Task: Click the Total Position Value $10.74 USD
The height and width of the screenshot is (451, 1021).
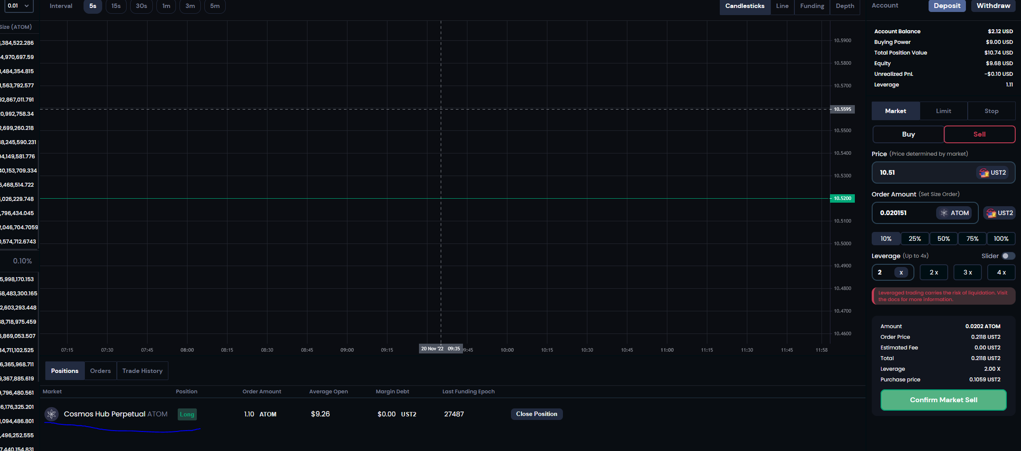Action: point(998,53)
